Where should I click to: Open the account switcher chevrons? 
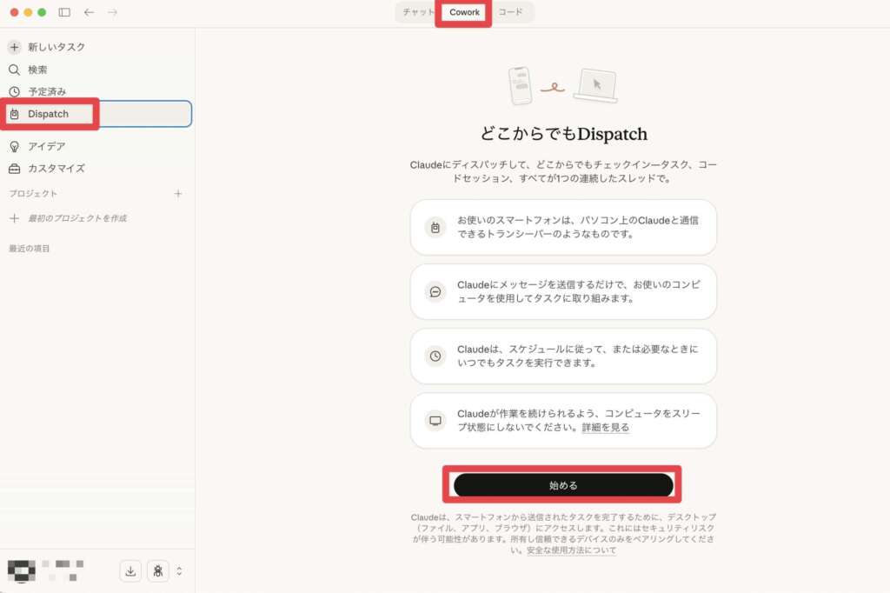tap(178, 571)
